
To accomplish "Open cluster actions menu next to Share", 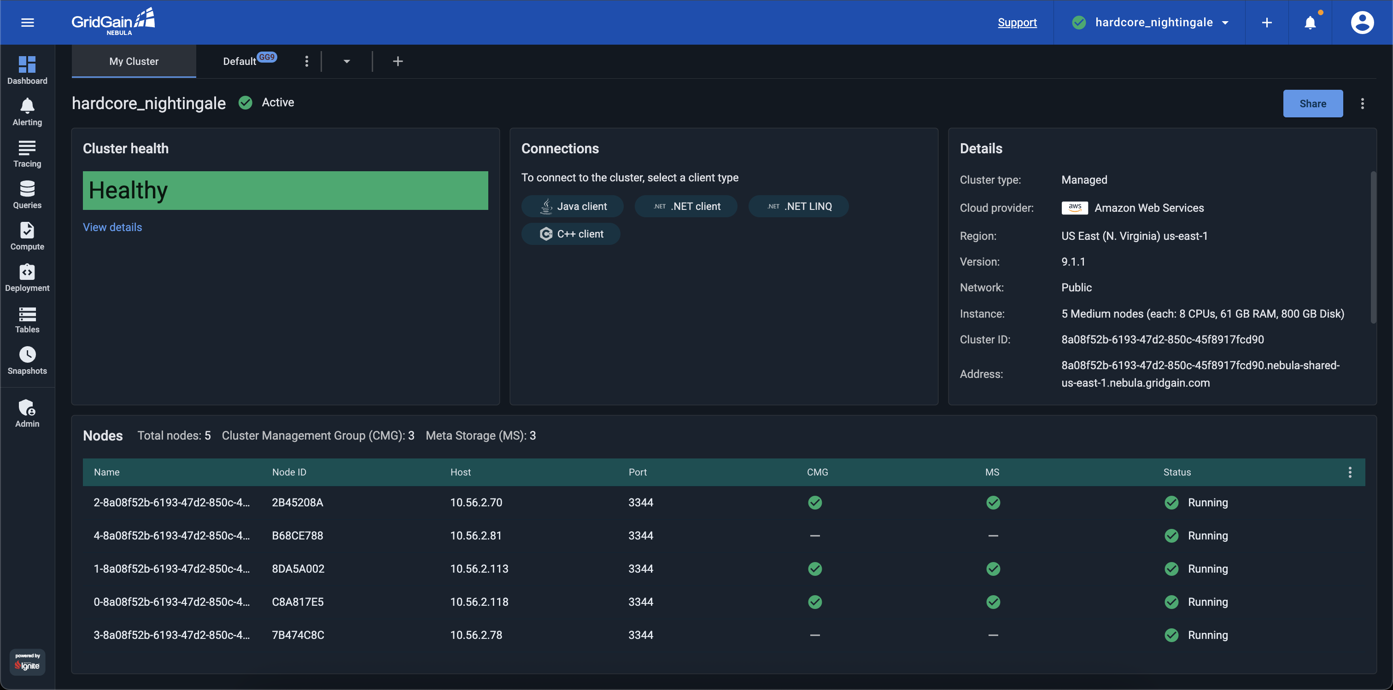I will click(1362, 103).
